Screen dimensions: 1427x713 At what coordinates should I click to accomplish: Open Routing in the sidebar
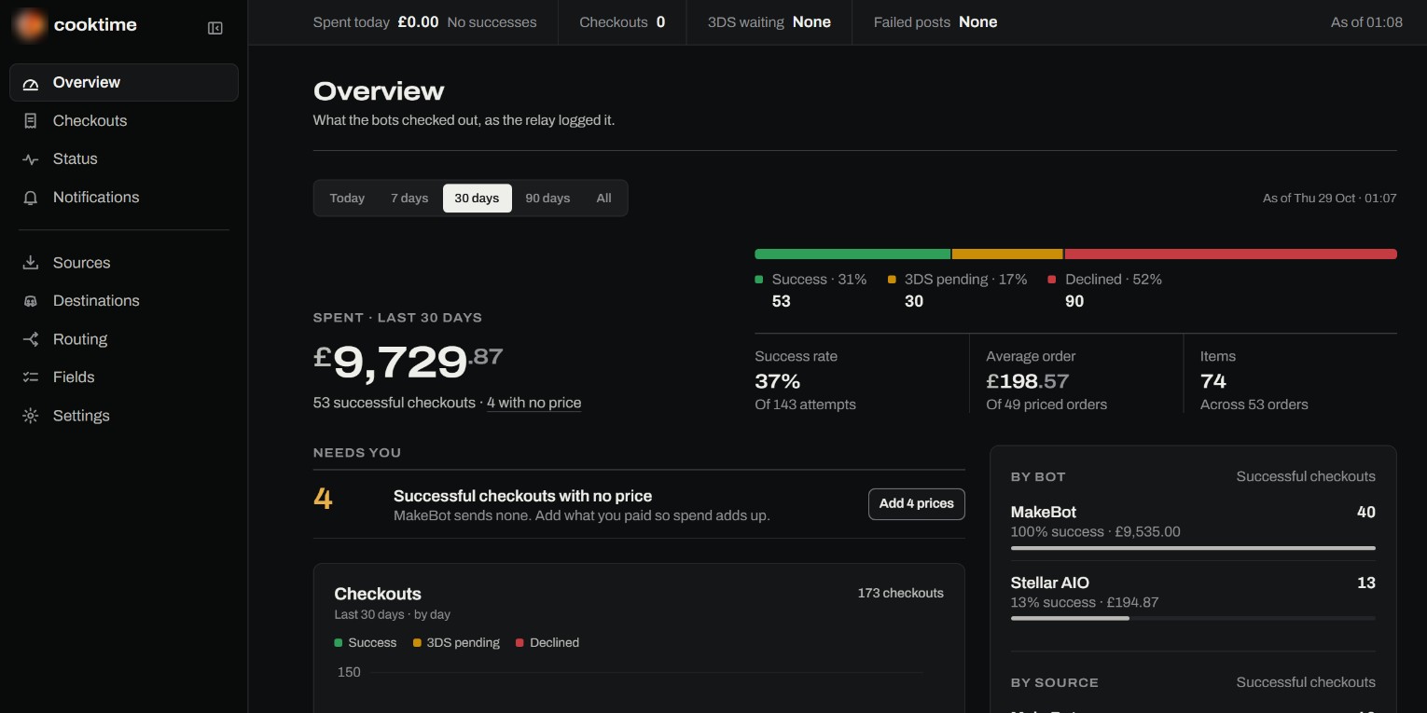[124, 339]
